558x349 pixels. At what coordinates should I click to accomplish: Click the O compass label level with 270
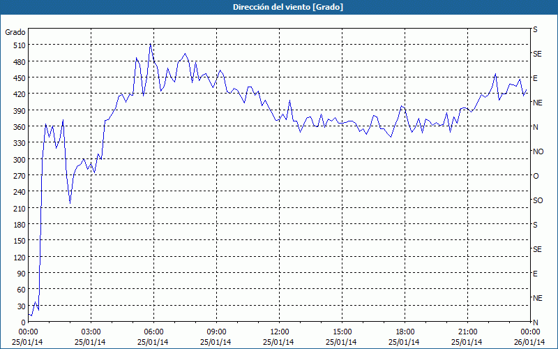pos(536,176)
